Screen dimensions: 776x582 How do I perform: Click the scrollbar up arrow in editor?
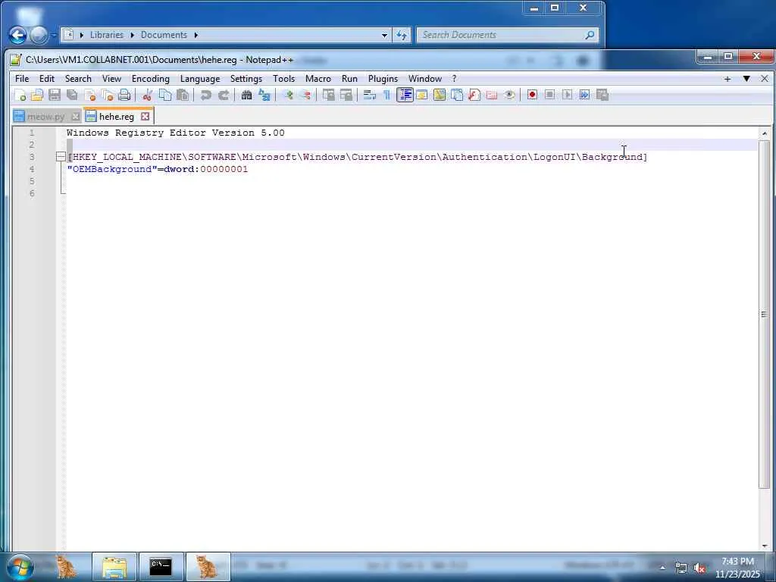click(x=764, y=133)
